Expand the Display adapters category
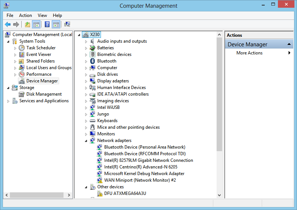Image resolution: width=297 pixels, height=210 pixels. click(86, 81)
